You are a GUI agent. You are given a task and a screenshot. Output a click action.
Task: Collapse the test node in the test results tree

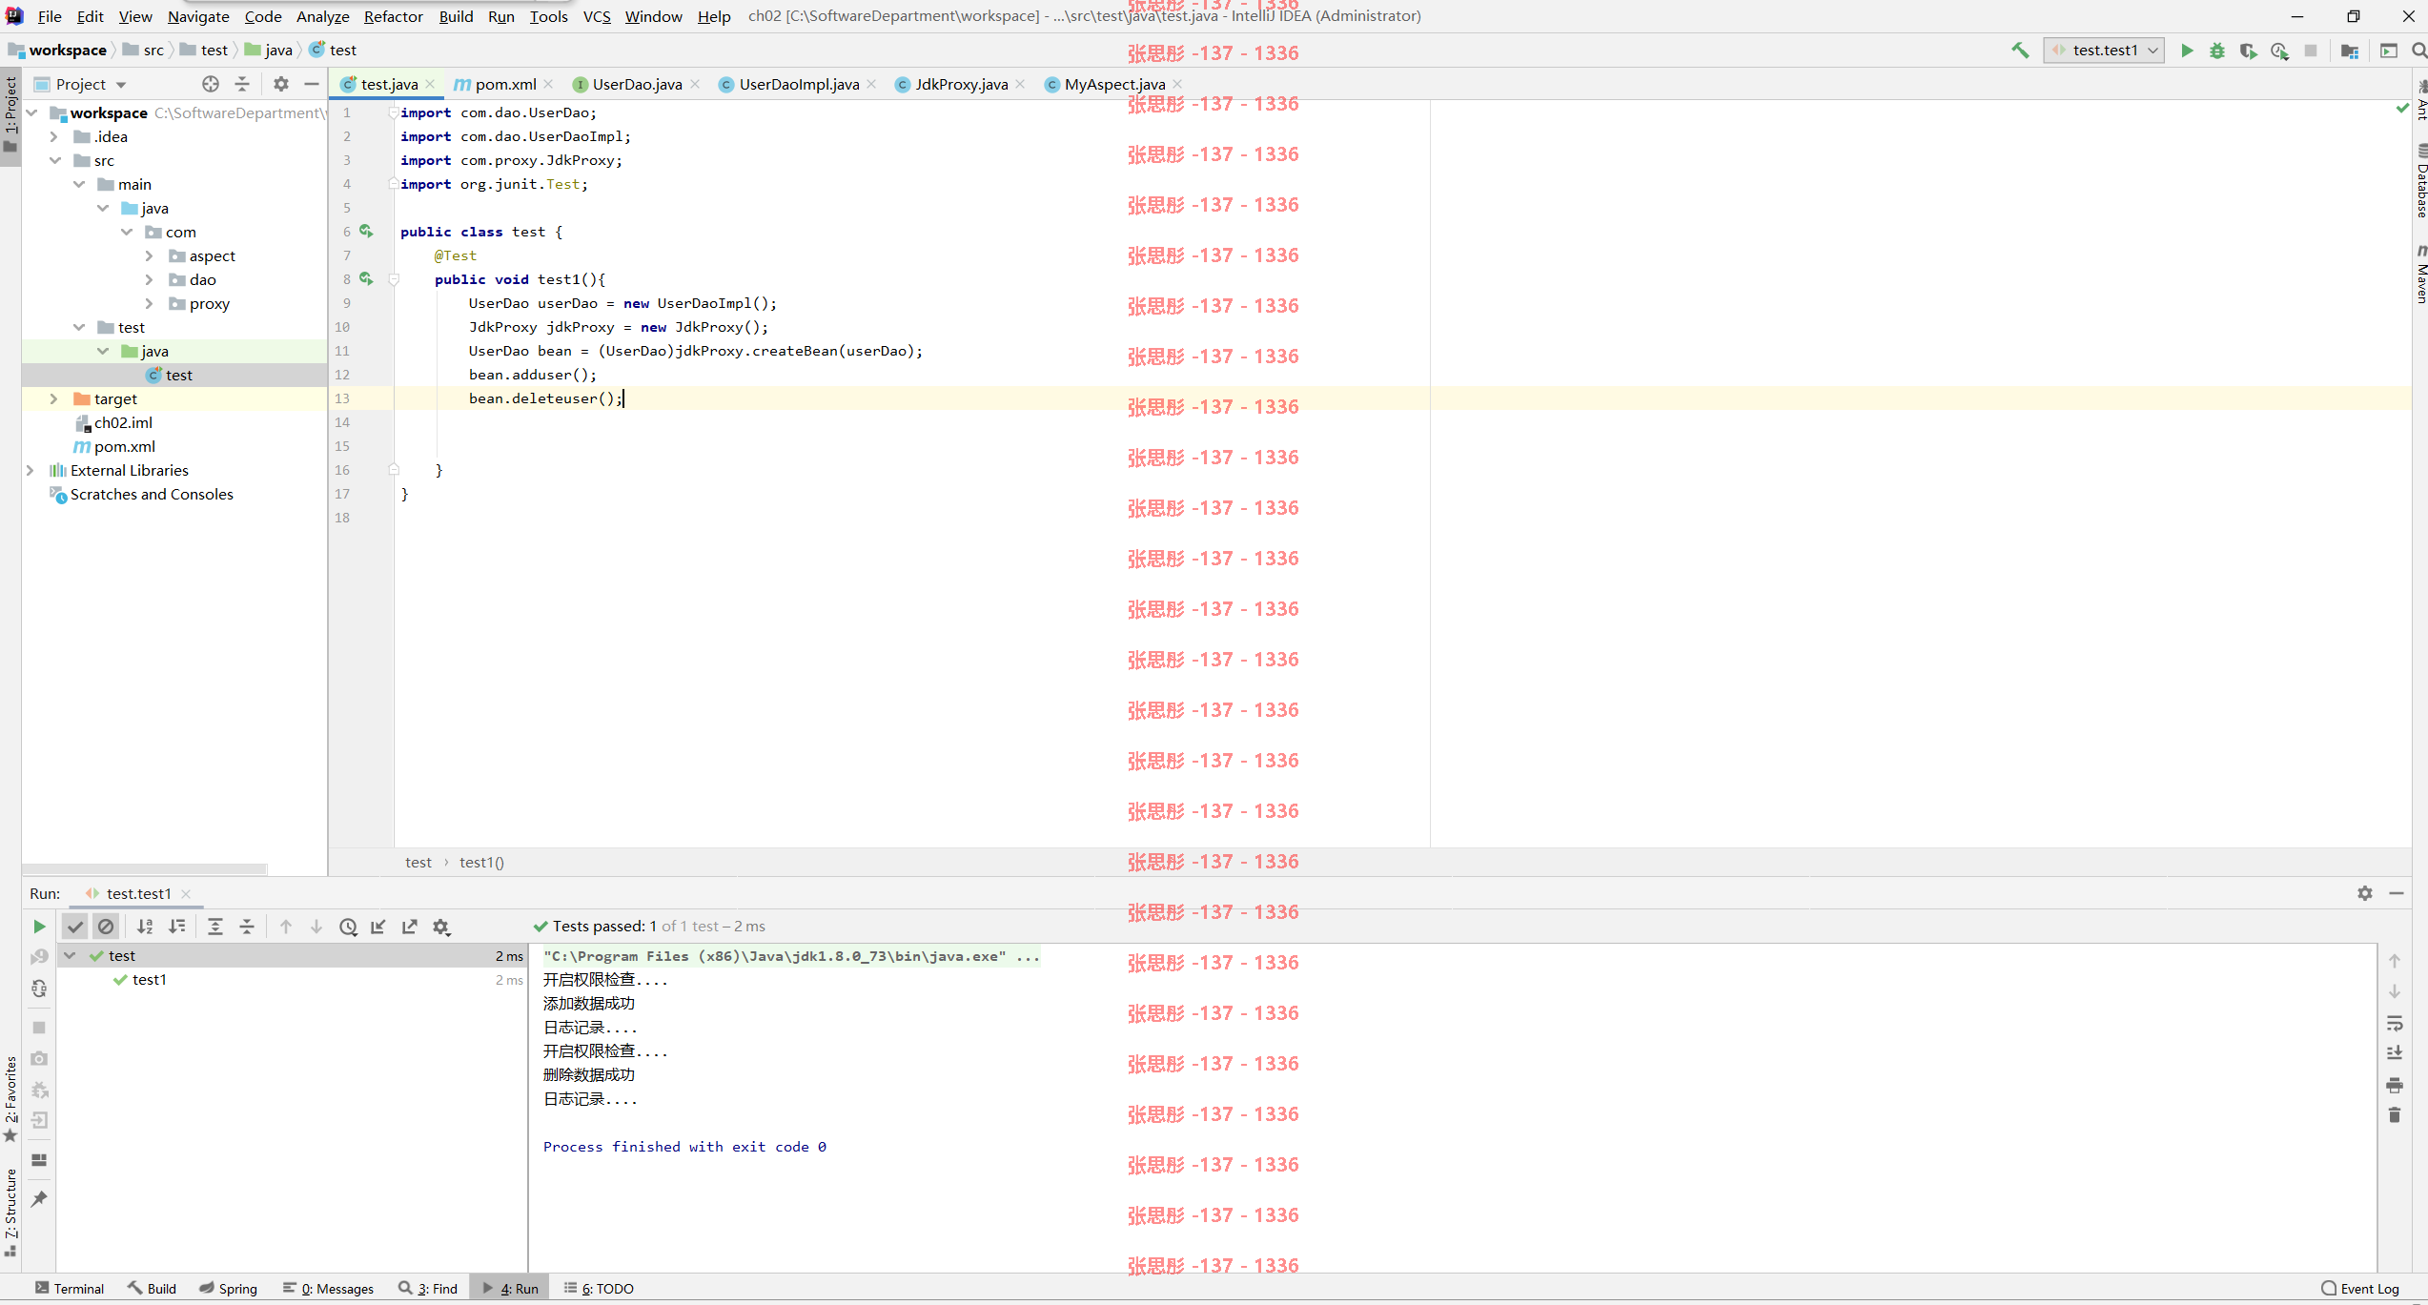point(70,955)
